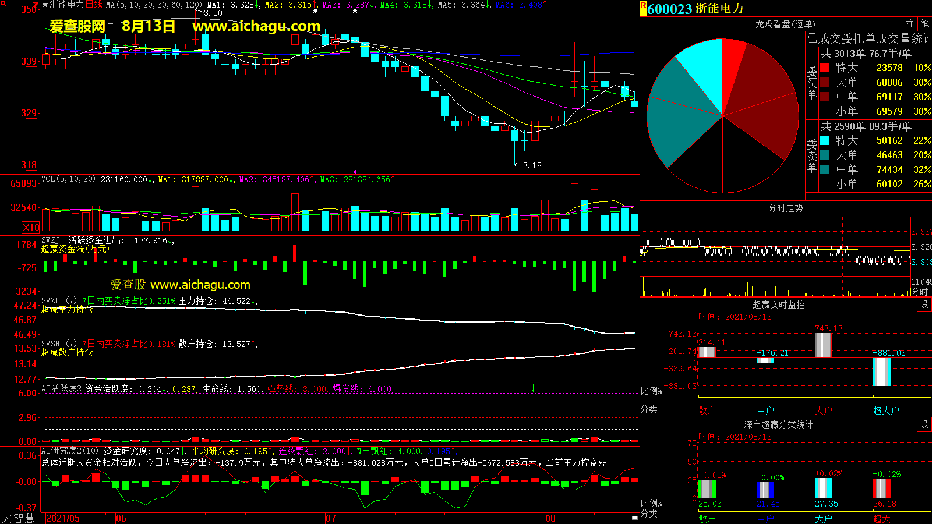
Task: Click the MA(5,10,20,30,60,120) indicator parameters
Action: (154, 5)
